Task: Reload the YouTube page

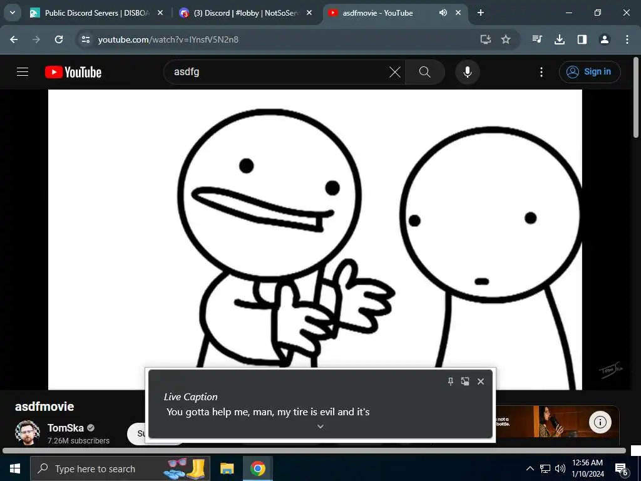Action: coord(59,39)
